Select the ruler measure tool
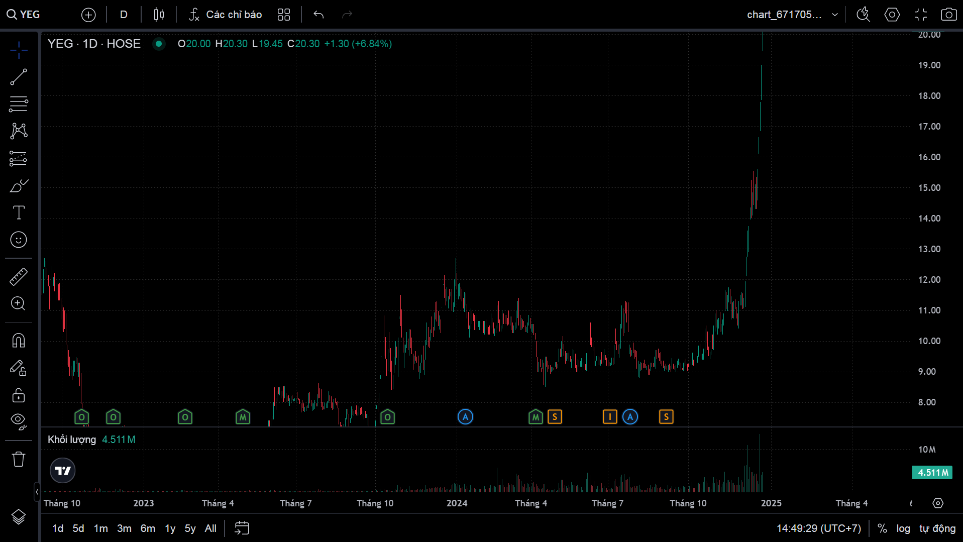The height and width of the screenshot is (542, 963). pyautogui.click(x=19, y=276)
